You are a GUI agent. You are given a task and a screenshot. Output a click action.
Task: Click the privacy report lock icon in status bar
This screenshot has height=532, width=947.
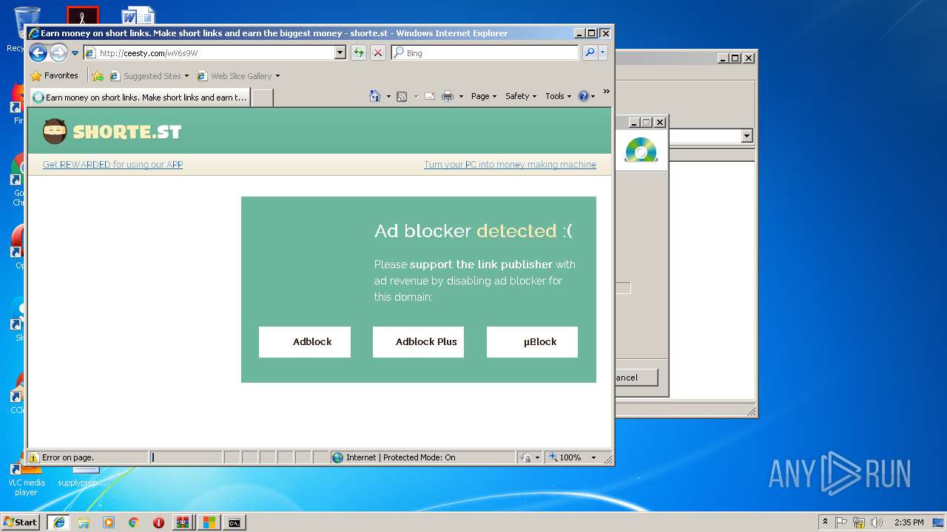(x=525, y=457)
